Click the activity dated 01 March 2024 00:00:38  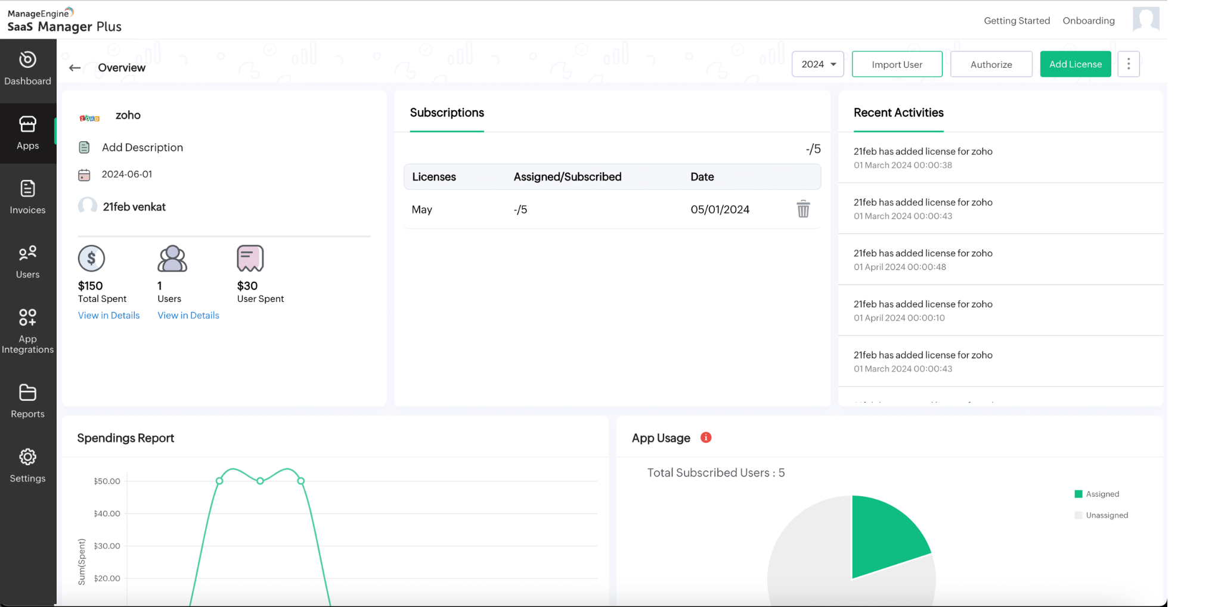pyautogui.click(x=1000, y=158)
